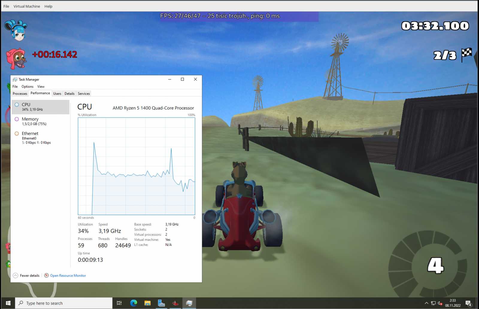Open the clock and date flyout

click(x=453, y=303)
